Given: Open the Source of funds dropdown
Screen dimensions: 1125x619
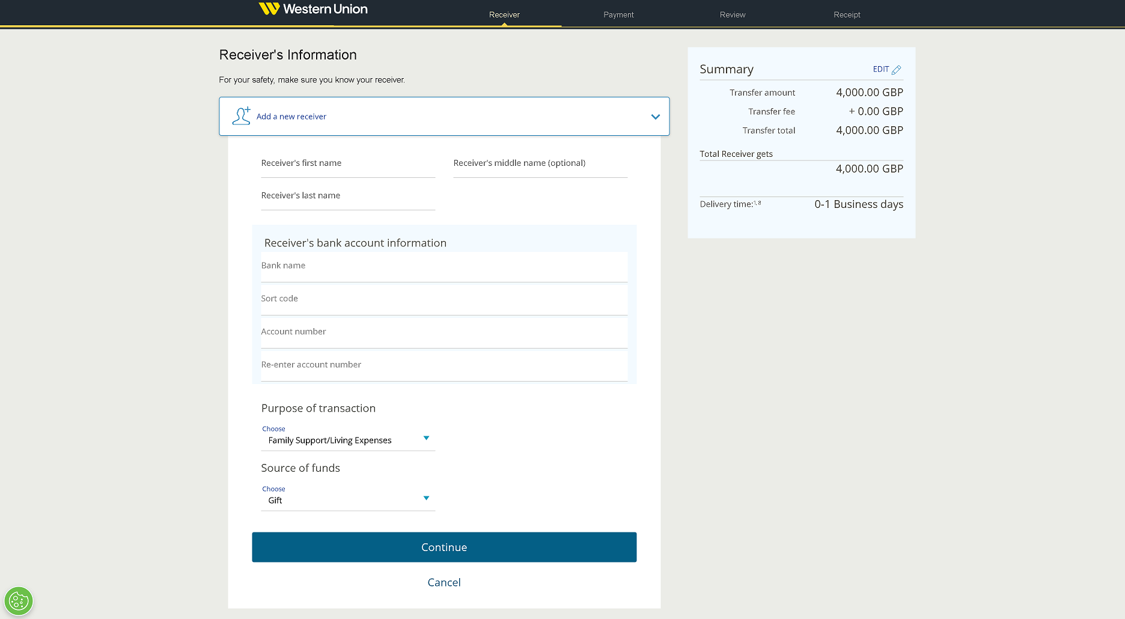Looking at the screenshot, I should pyautogui.click(x=347, y=500).
